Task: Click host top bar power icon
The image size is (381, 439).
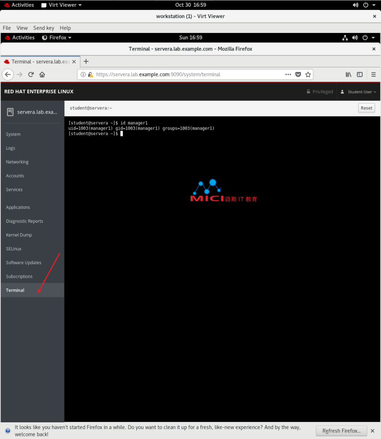Action: tap(366, 5)
